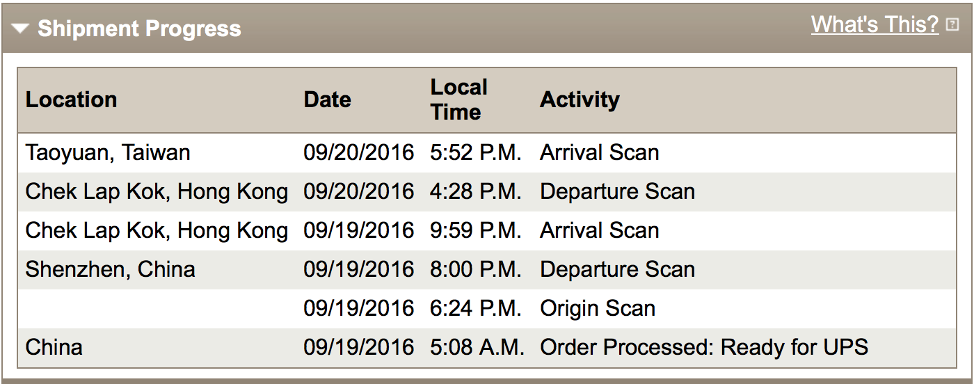This screenshot has width=974, height=384.
Task: Click the 4:28 P.M. time cell
Action: pyautogui.click(x=475, y=192)
